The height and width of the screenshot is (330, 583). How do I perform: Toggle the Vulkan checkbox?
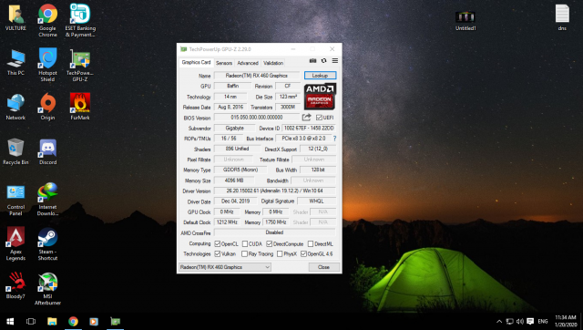tap(218, 254)
